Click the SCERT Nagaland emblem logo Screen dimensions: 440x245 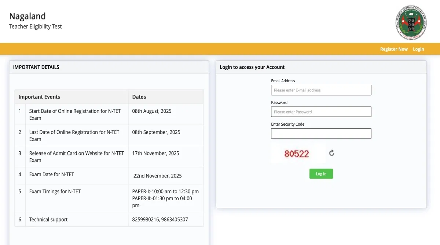coord(411,23)
